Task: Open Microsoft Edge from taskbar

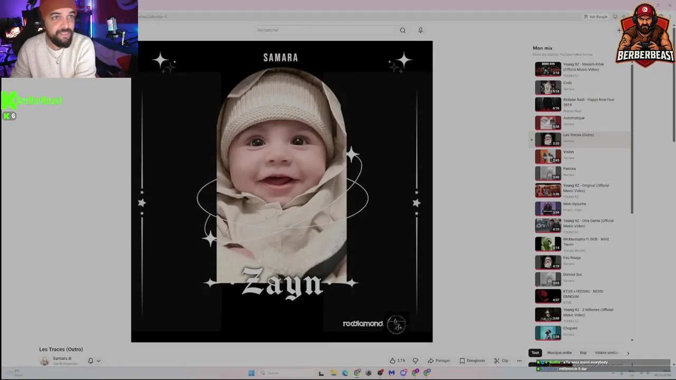Action: [x=345, y=373]
